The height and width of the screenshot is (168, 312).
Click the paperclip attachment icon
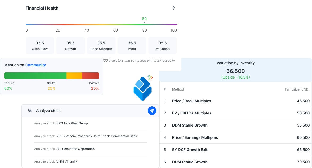30,111
